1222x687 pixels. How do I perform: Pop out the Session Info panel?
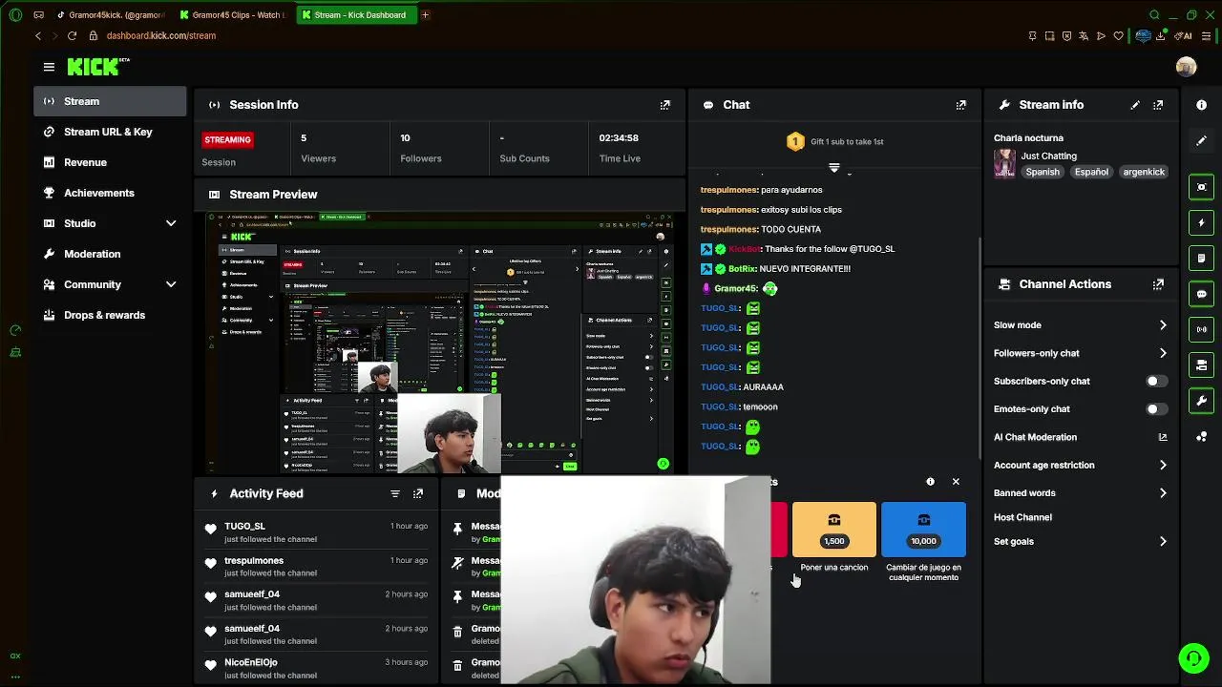[x=665, y=105]
